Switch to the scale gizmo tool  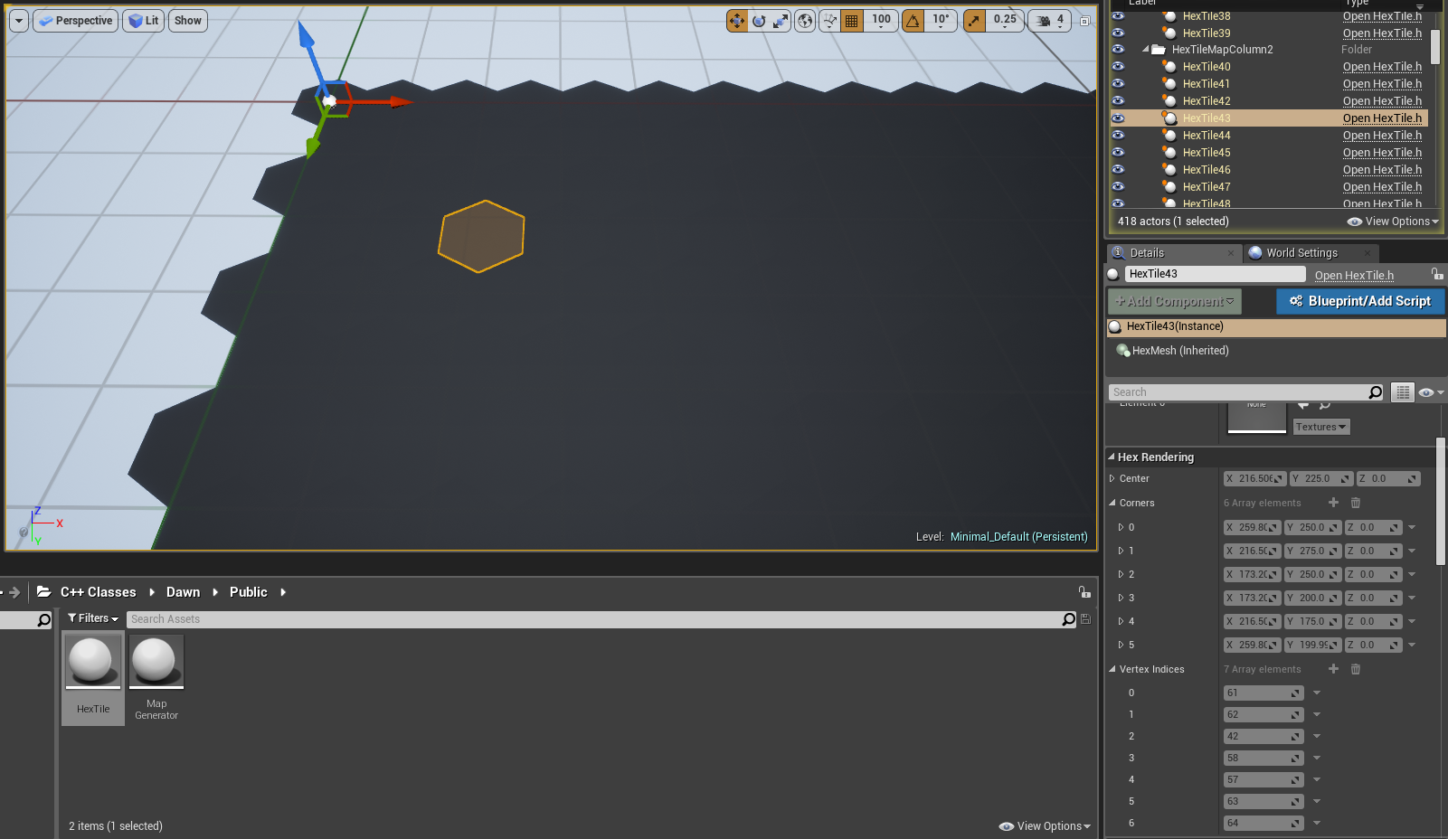point(781,21)
